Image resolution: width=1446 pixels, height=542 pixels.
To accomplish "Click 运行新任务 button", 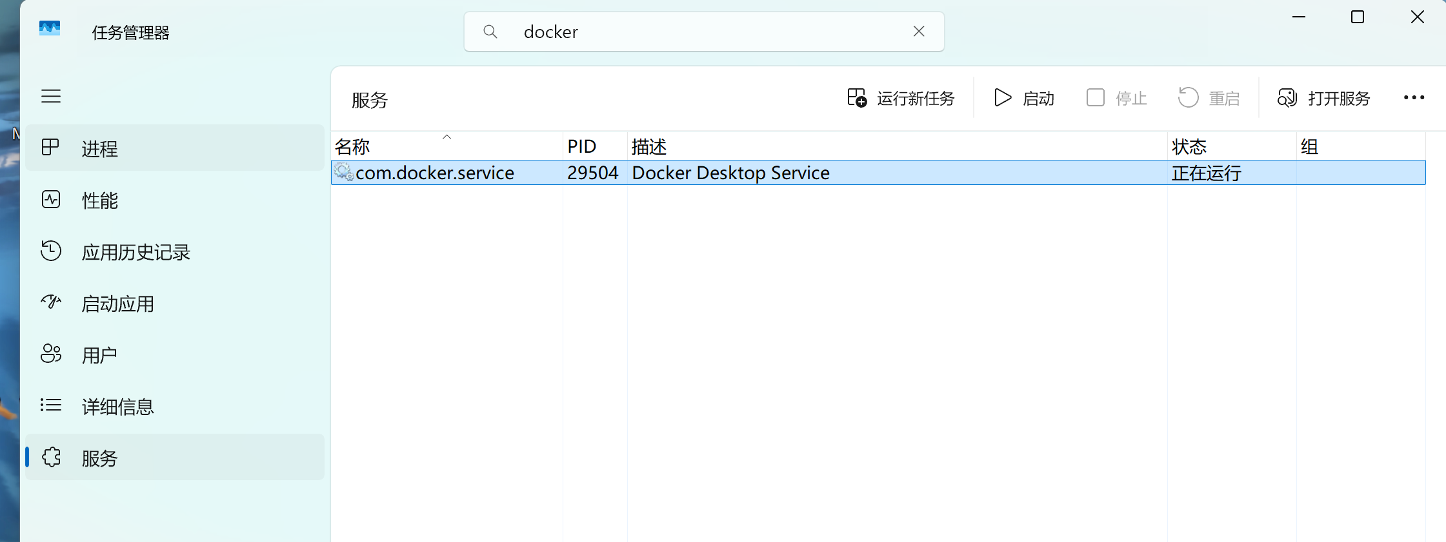I will click(x=901, y=98).
